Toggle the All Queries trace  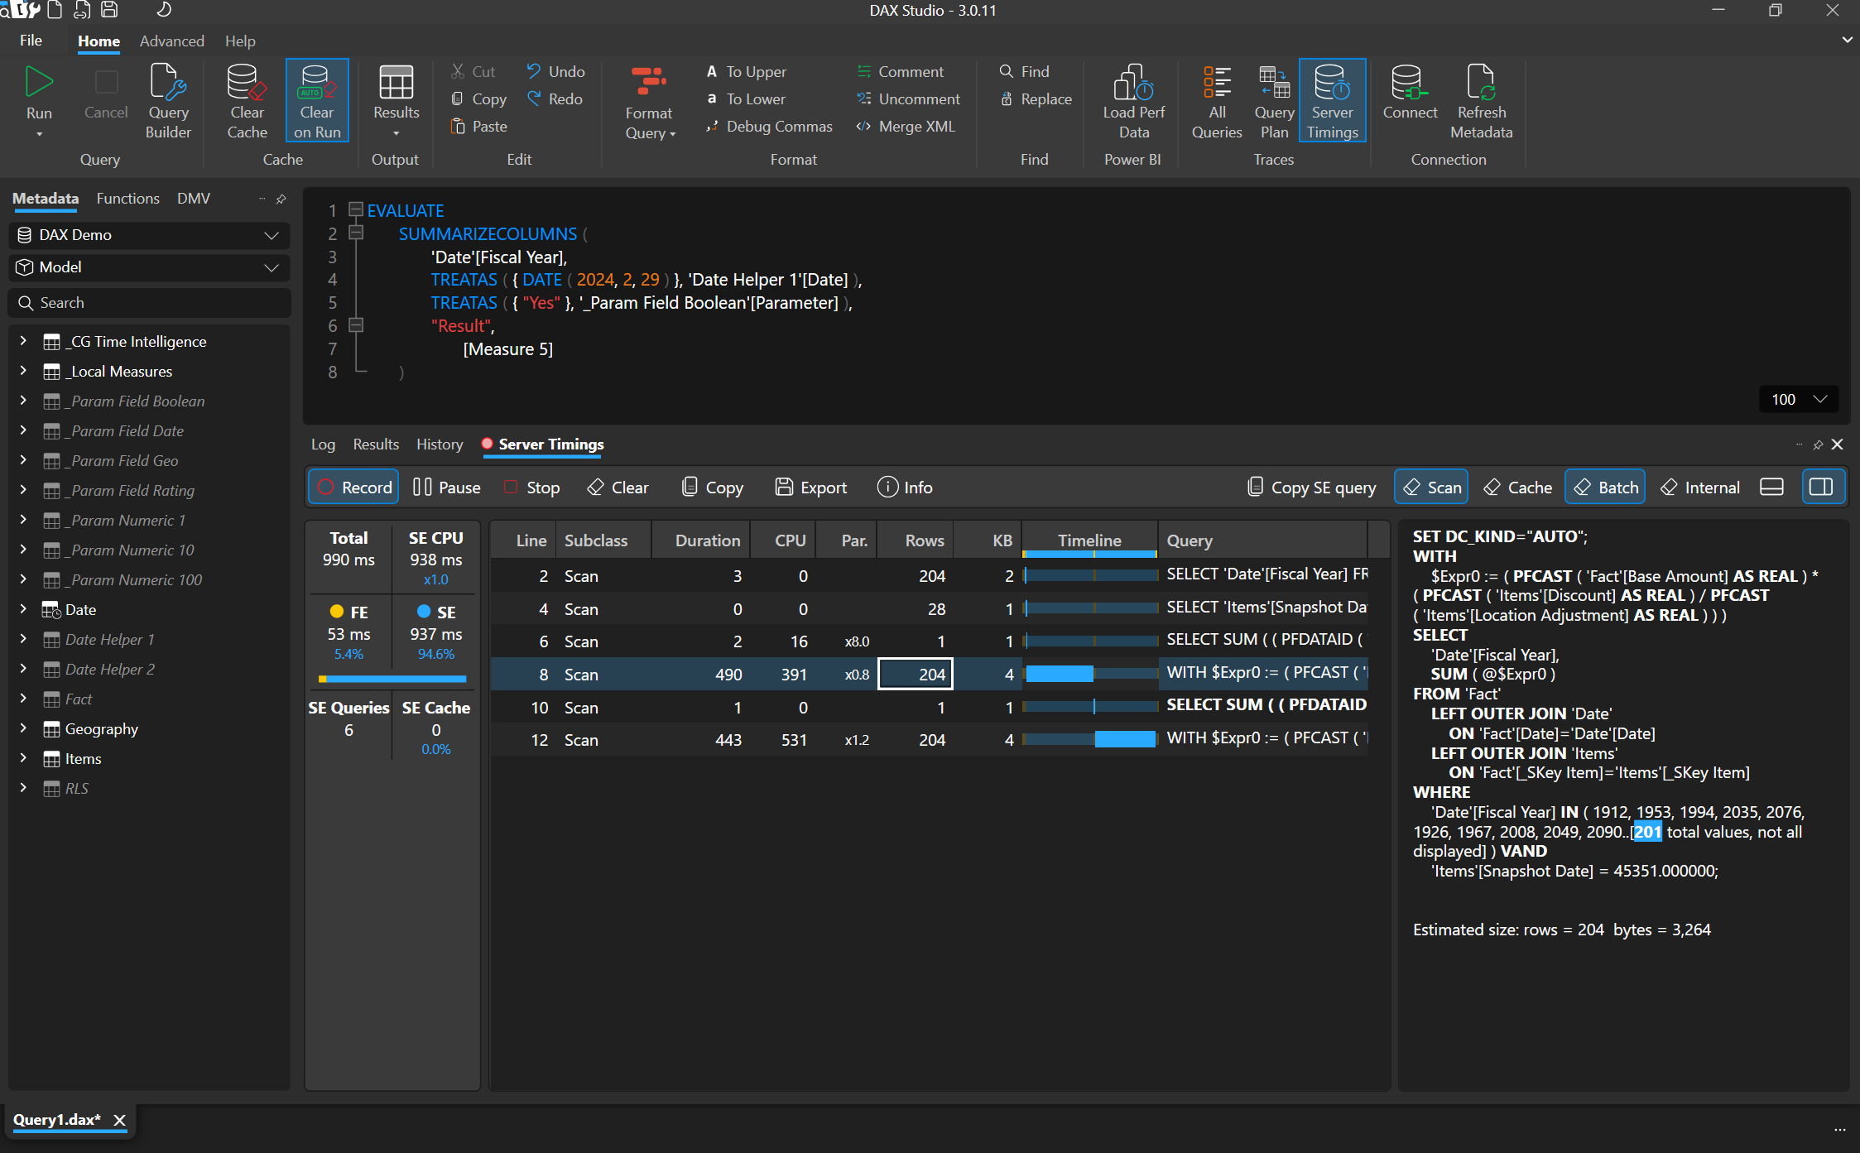1216,100
